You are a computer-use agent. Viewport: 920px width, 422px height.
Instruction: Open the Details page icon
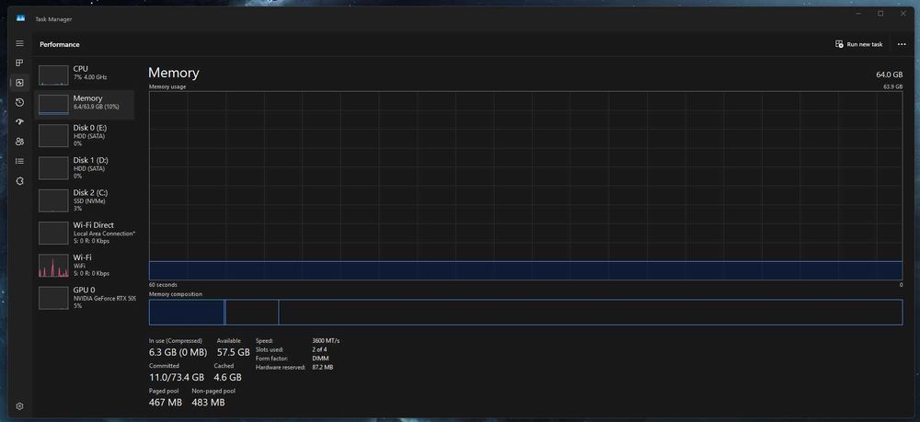[19, 161]
